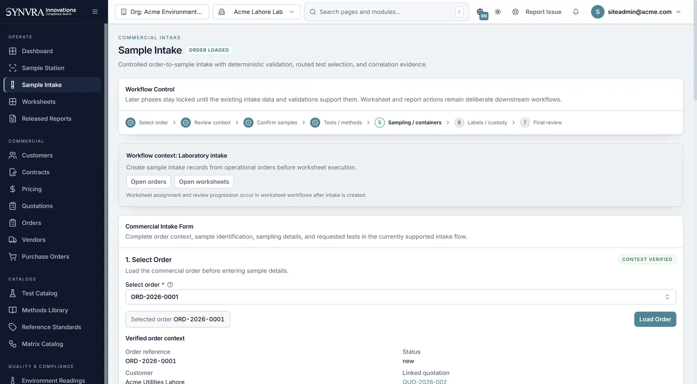Click the Orders clipboard icon
Viewport: 697px width, 384px height.
[x=13, y=223]
